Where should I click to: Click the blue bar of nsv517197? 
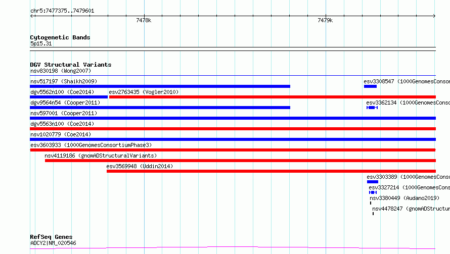click(160, 86)
